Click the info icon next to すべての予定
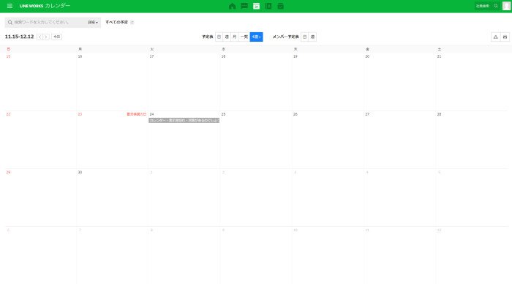The image size is (512, 284). point(132,22)
